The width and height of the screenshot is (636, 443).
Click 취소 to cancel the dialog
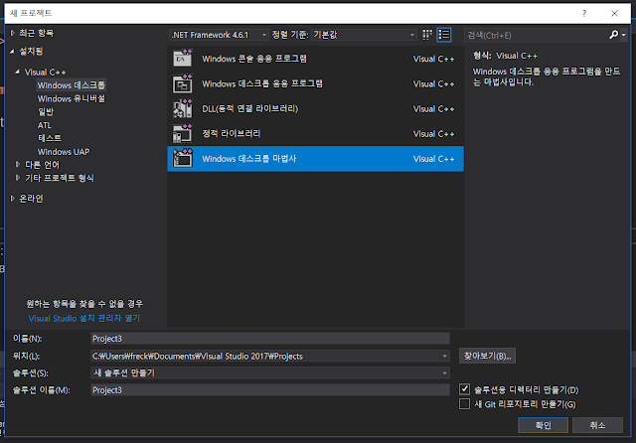597,425
